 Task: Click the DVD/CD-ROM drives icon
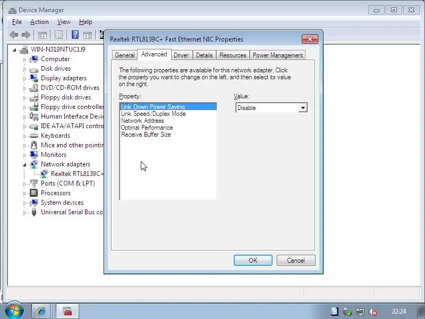[x=34, y=88]
